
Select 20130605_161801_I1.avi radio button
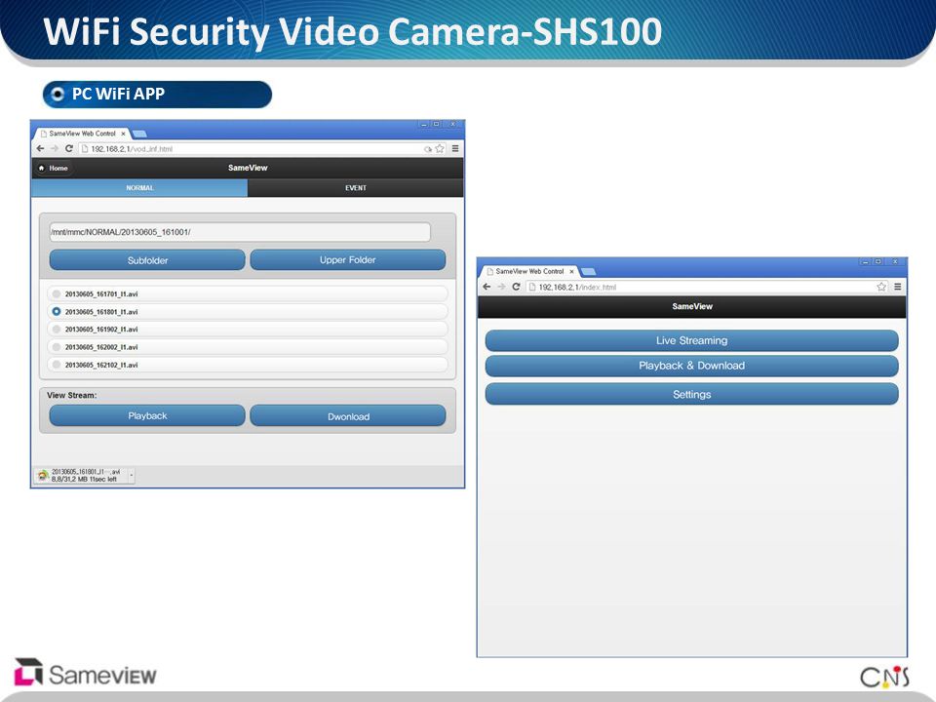57,312
